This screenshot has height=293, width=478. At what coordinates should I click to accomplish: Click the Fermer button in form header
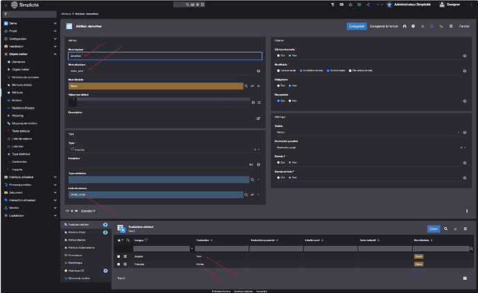pos(464,26)
